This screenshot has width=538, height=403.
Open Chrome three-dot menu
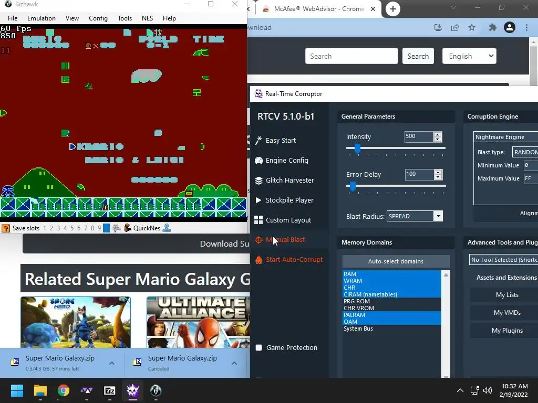(526, 27)
